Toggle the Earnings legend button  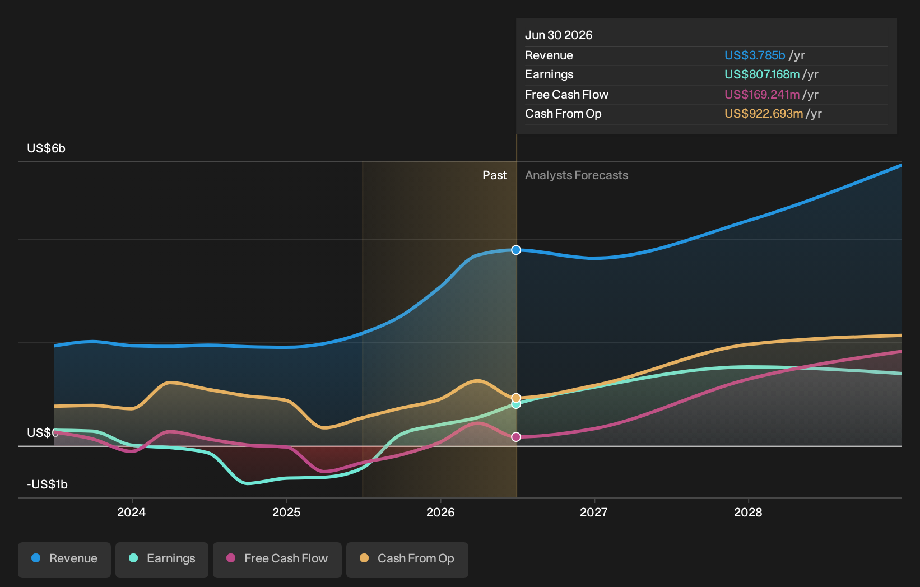(x=162, y=560)
